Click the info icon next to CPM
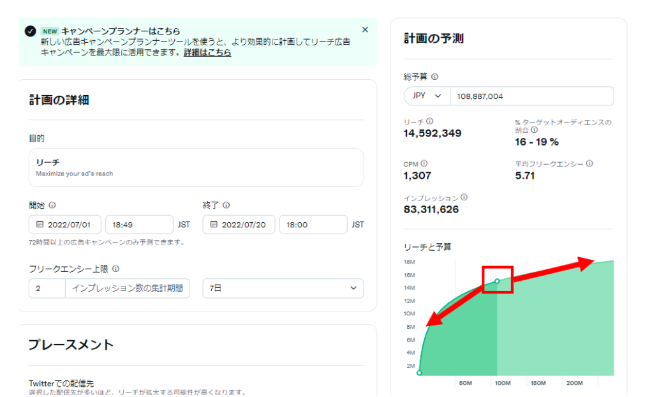The image size is (645, 397). coord(424,164)
